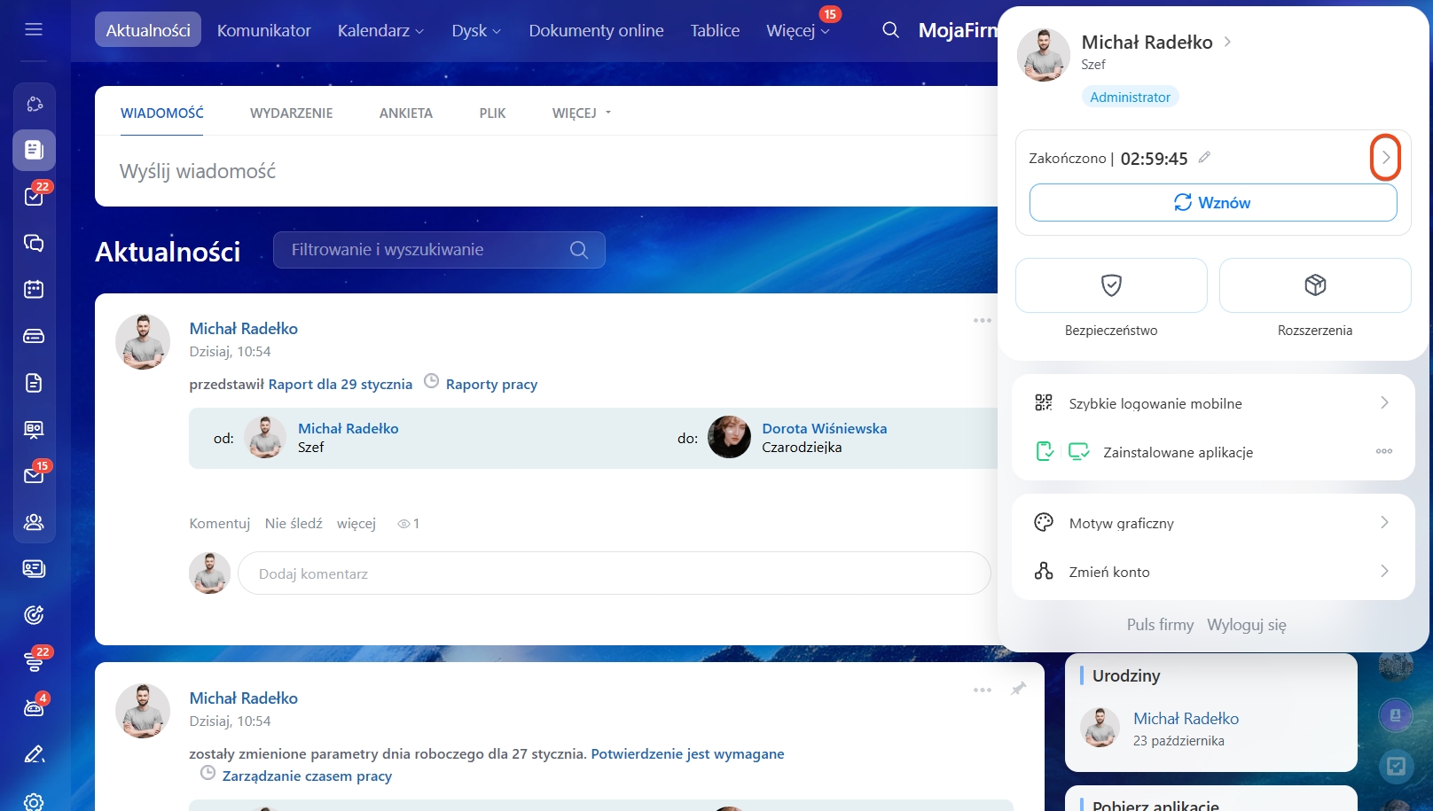Open the drive disk icon in the sidebar
1433x811 pixels.
(34, 336)
